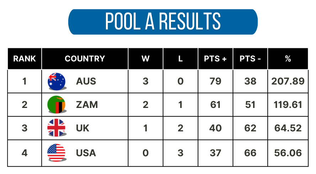The height and width of the screenshot is (174, 316).
Task: Click the United Kingdom flag icon
Action: coord(57,128)
